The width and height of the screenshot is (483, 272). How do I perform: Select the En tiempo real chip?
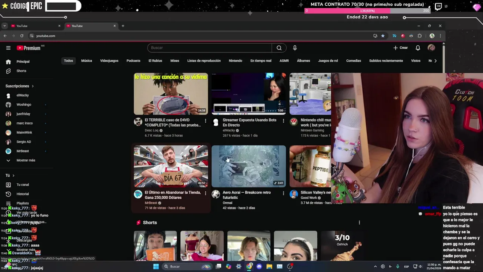coord(261,61)
